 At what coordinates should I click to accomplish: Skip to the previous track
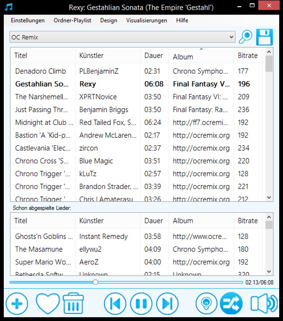coord(115,304)
